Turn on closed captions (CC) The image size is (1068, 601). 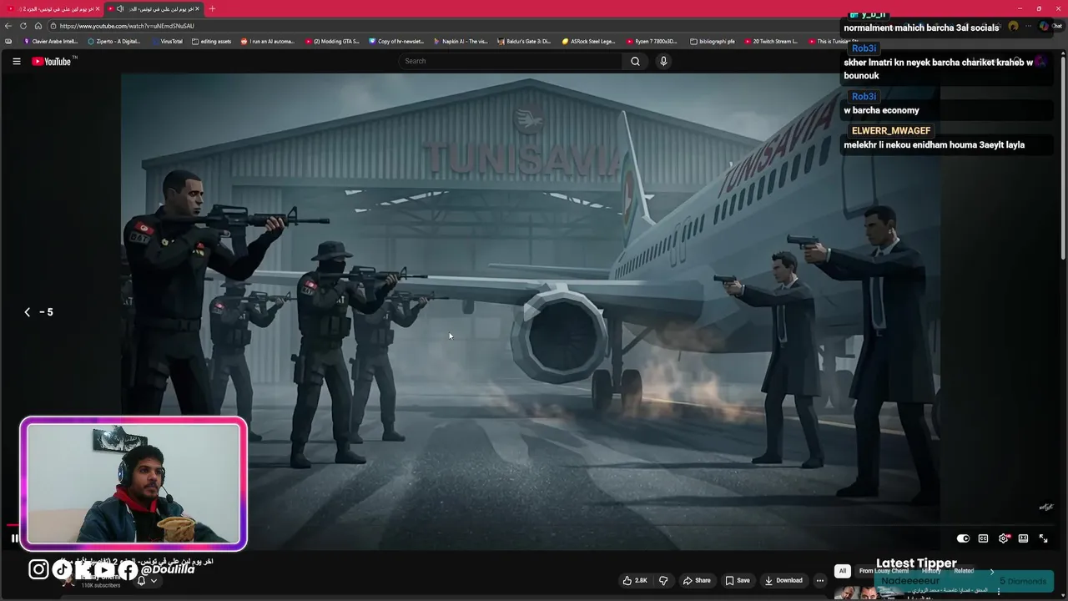(983, 538)
